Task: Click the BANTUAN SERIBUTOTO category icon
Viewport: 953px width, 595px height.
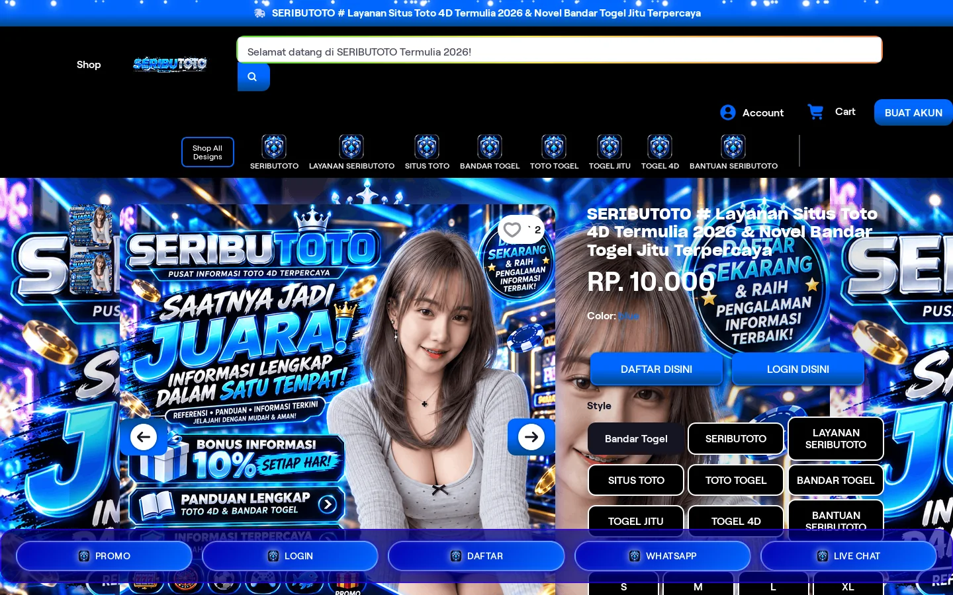Action: pos(733,147)
